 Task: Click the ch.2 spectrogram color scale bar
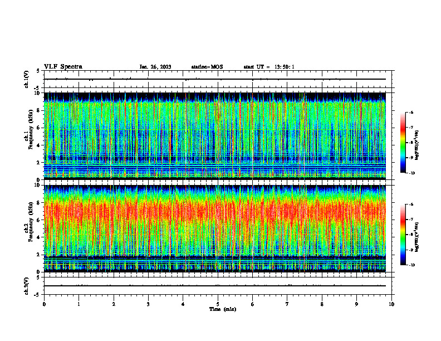click(403, 235)
